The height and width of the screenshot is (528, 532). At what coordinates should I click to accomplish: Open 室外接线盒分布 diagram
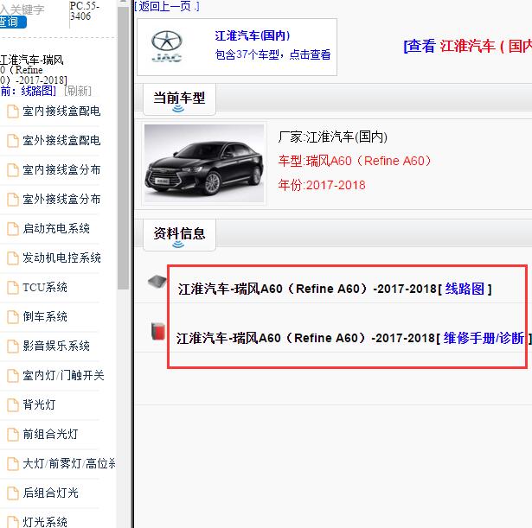click(x=61, y=200)
